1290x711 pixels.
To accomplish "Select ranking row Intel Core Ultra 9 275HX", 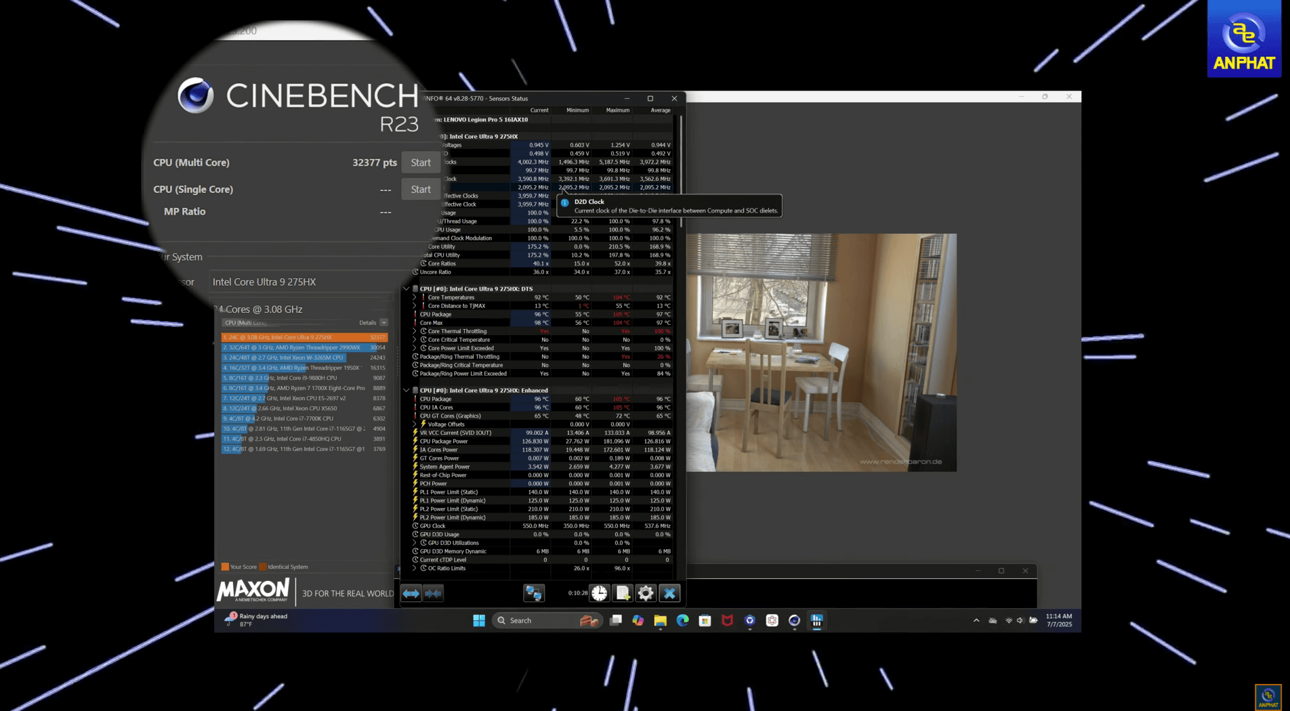I will pyautogui.click(x=304, y=337).
